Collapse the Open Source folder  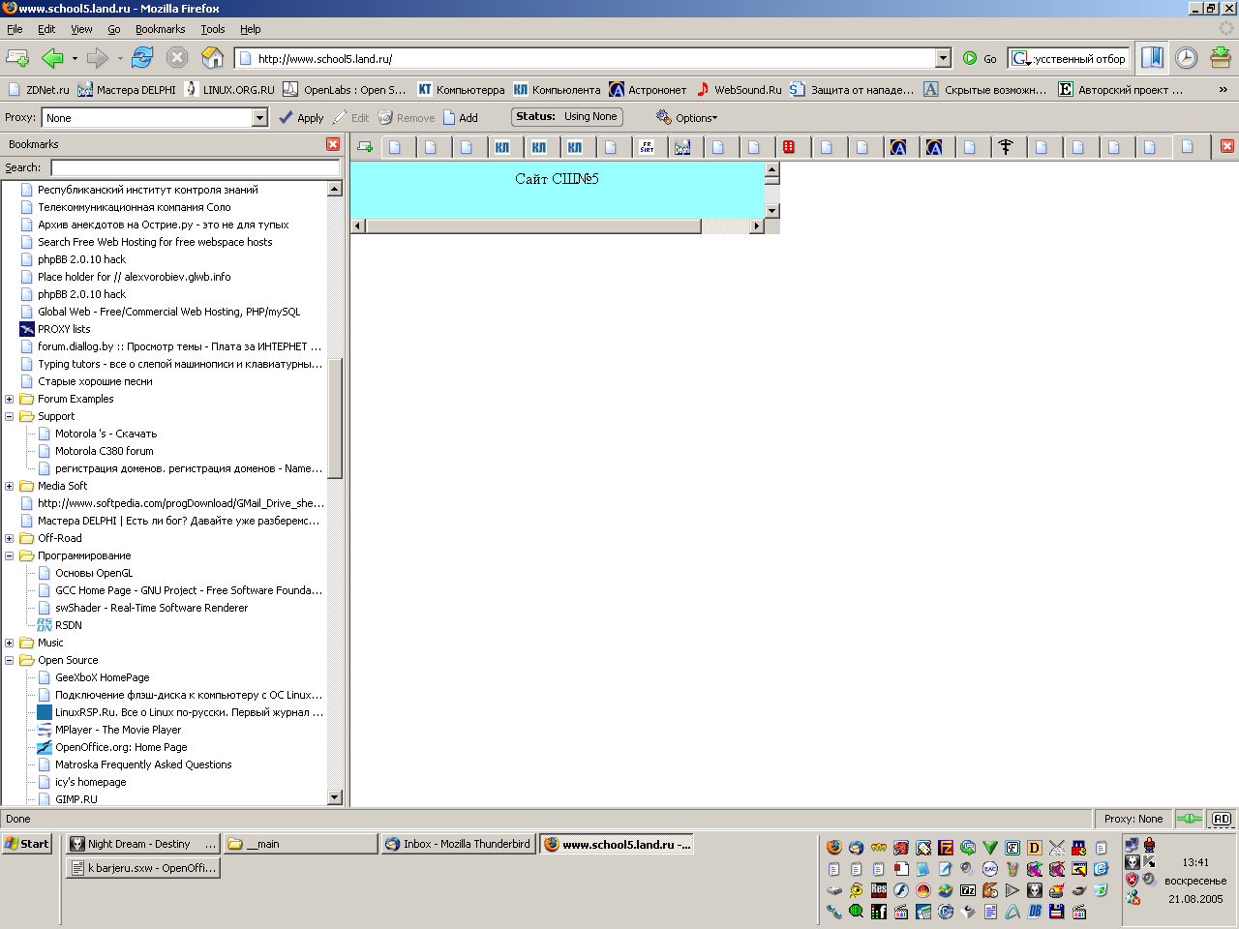point(10,660)
